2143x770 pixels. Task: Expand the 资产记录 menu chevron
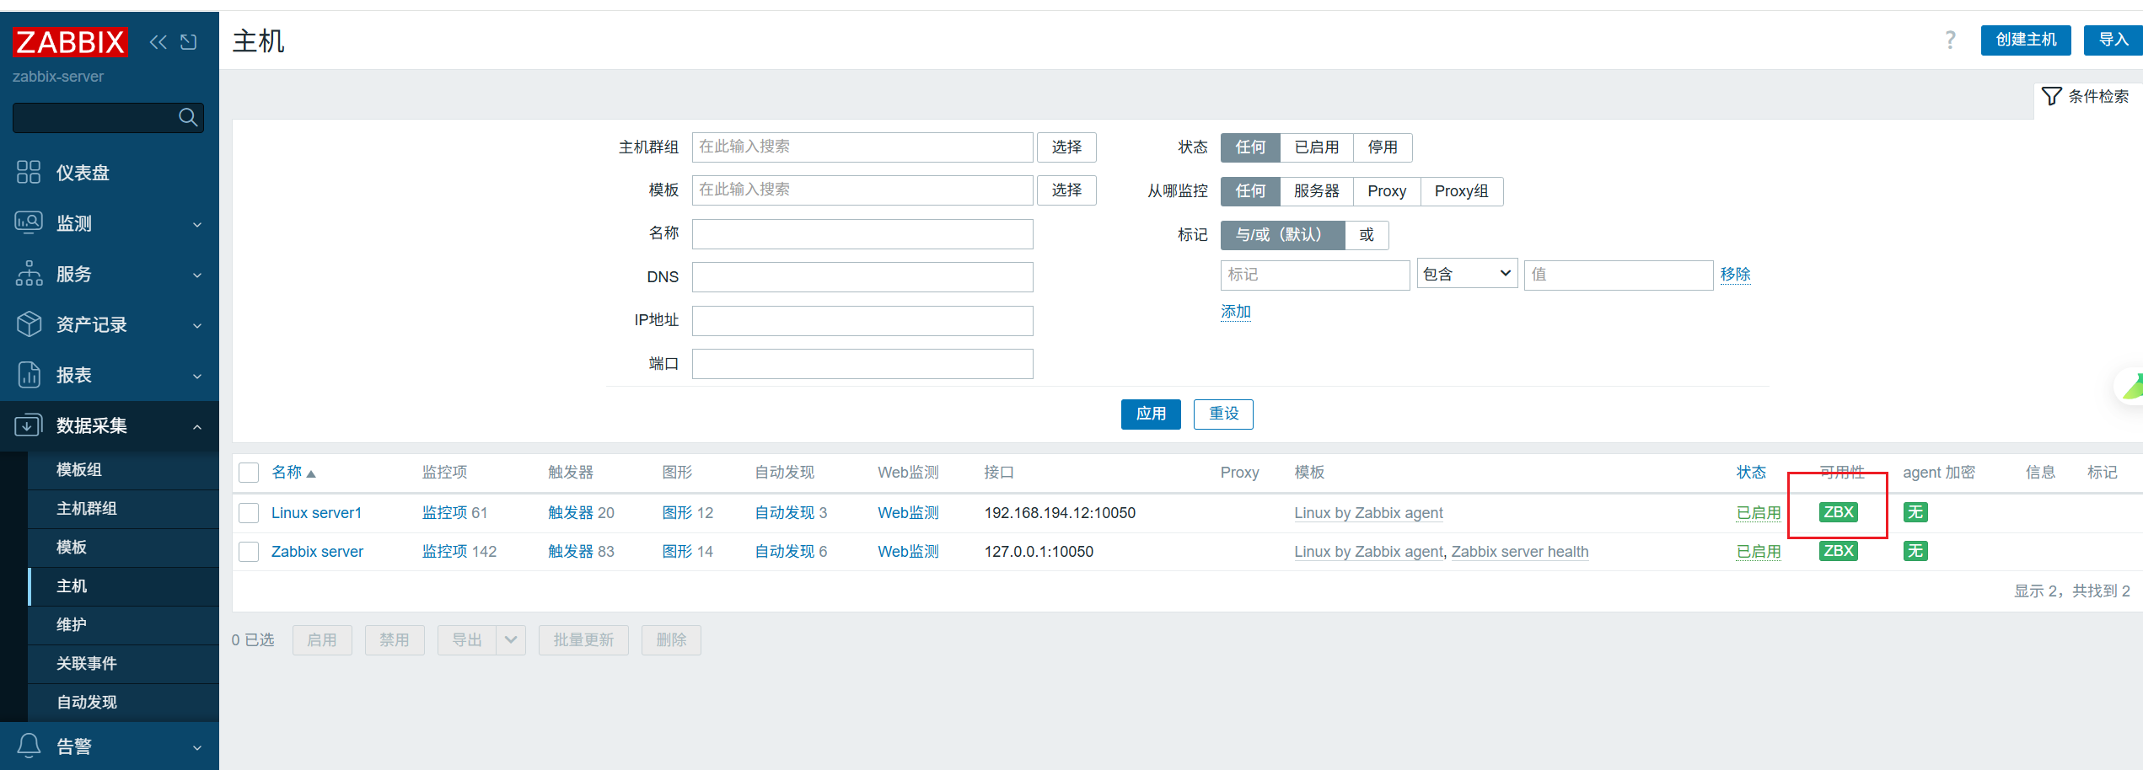tap(197, 325)
